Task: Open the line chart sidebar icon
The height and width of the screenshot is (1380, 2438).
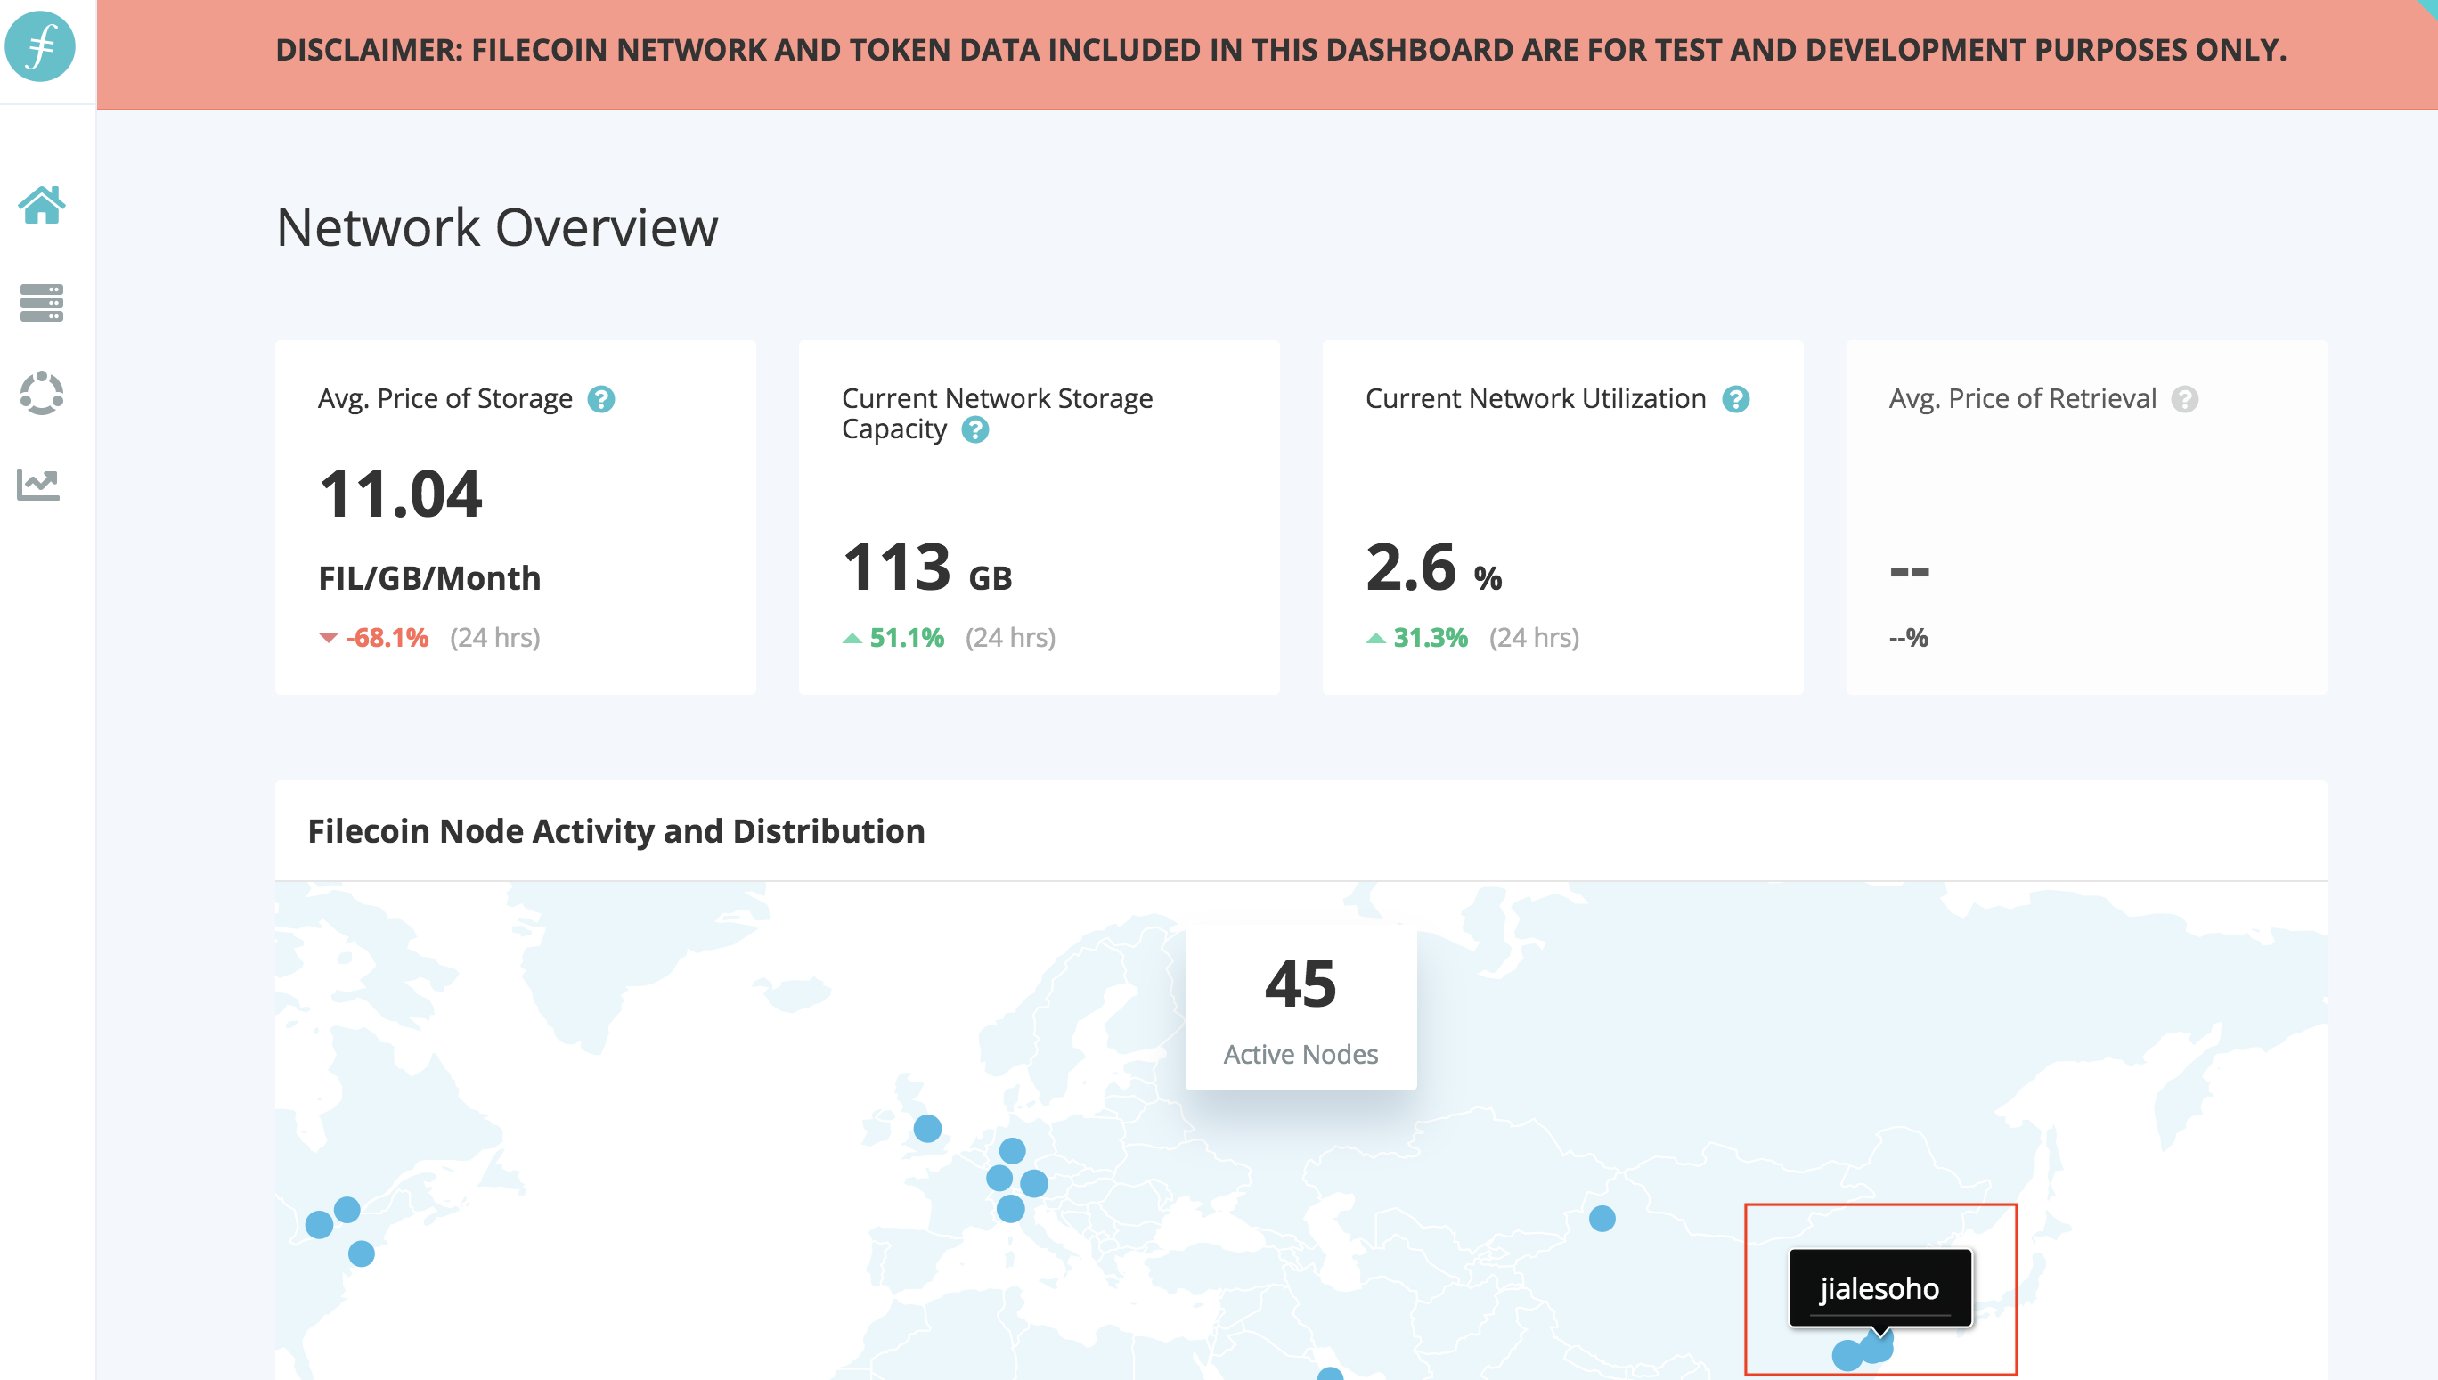Action: (38, 485)
